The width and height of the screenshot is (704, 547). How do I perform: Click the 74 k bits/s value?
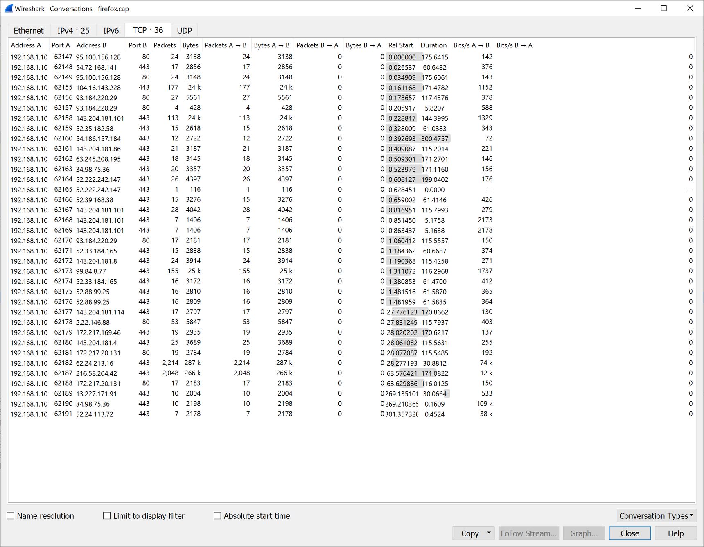[486, 363]
